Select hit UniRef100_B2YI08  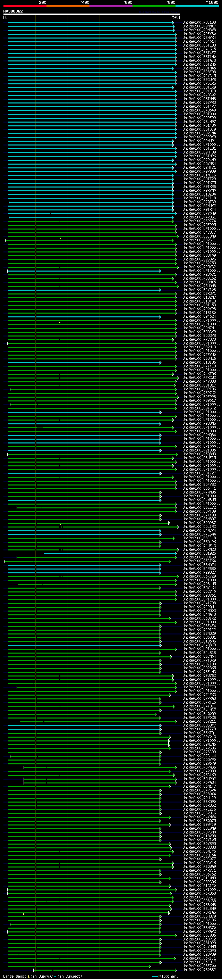pos(199,290)
